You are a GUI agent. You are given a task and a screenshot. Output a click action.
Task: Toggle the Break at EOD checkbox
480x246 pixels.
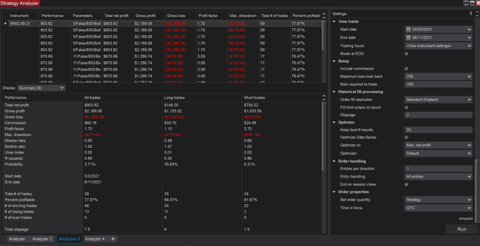coord(406,54)
